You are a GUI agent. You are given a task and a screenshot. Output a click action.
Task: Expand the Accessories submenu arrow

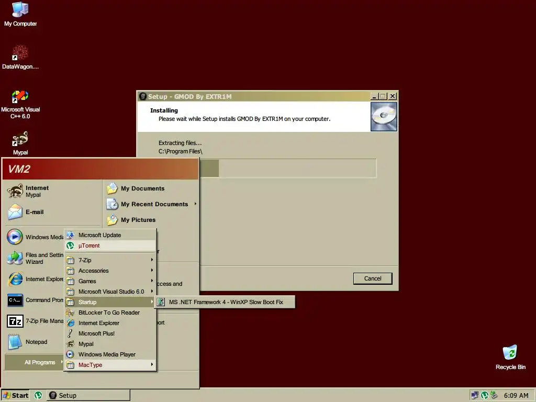pos(152,271)
